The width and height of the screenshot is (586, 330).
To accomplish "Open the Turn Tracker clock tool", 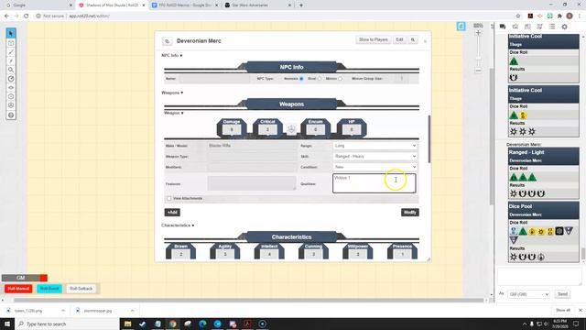I will [11, 96].
